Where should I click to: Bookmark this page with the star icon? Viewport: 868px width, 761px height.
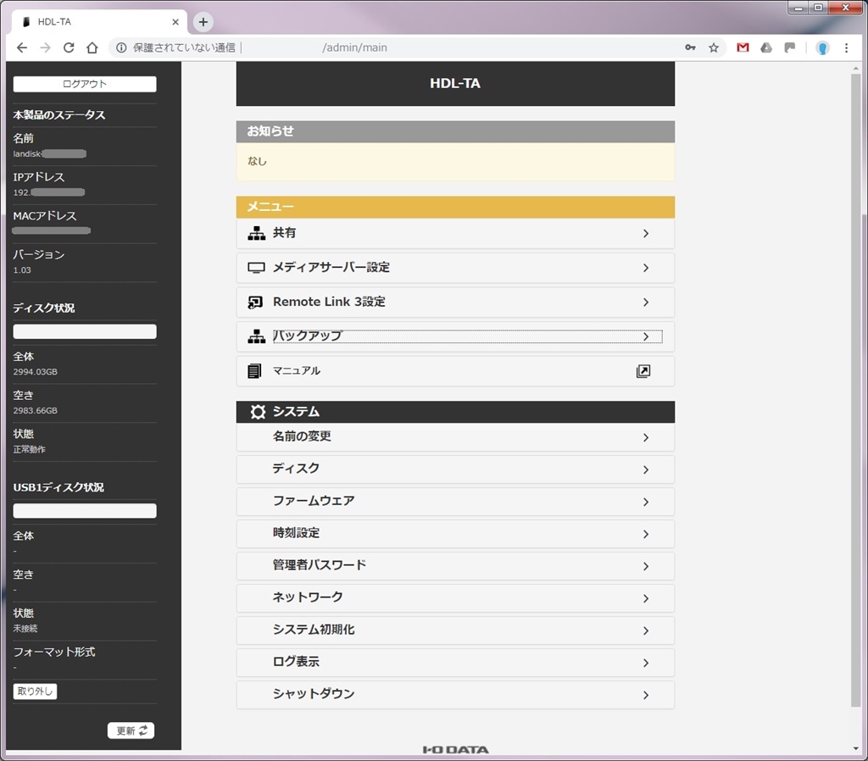pos(714,47)
